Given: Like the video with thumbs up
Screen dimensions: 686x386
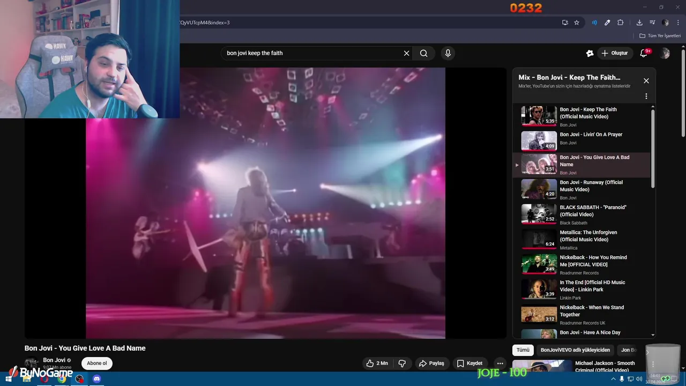Looking at the screenshot, I should (377, 363).
